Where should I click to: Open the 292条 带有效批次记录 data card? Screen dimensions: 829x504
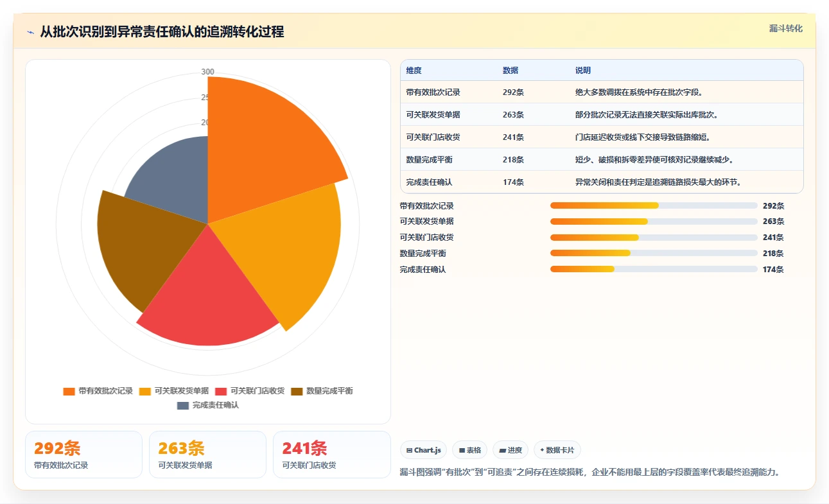[x=83, y=455]
